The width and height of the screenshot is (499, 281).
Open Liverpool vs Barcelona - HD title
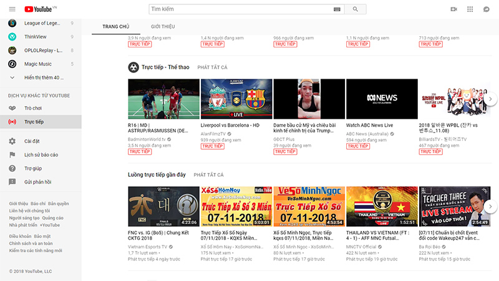click(230, 126)
